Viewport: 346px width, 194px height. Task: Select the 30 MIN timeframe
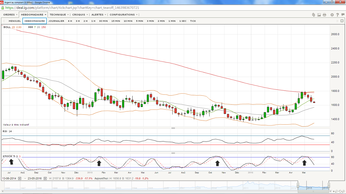pyautogui.click(x=103, y=21)
